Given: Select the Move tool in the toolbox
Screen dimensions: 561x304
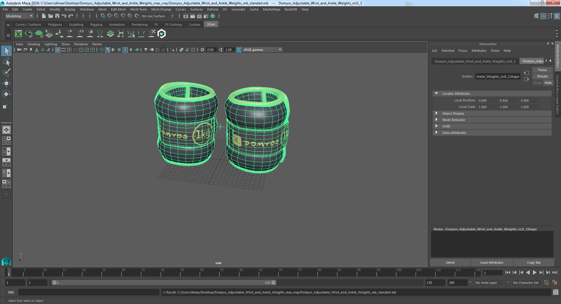Looking at the screenshot, I should pyautogui.click(x=6, y=83).
